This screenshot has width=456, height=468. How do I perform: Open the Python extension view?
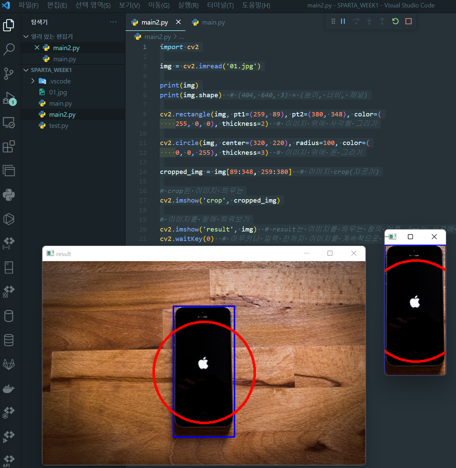[x=9, y=195]
